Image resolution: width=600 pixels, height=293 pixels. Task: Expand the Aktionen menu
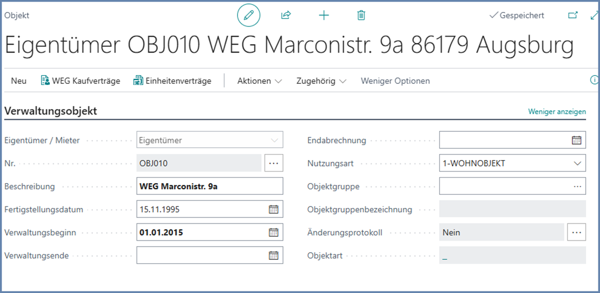(259, 81)
